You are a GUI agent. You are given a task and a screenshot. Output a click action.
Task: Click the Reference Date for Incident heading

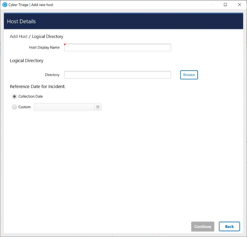click(x=37, y=87)
